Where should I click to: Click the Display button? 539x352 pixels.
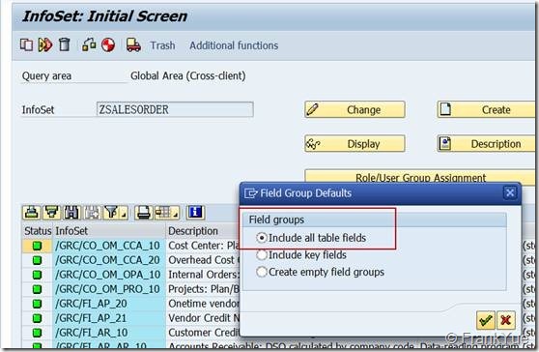click(355, 143)
